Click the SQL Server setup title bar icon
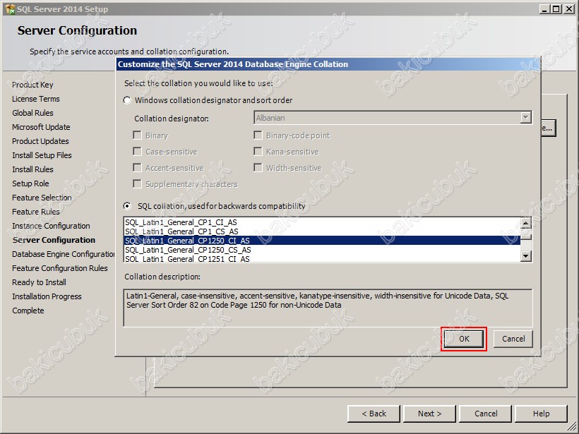This screenshot has width=579, height=434. pyautogui.click(x=10, y=9)
